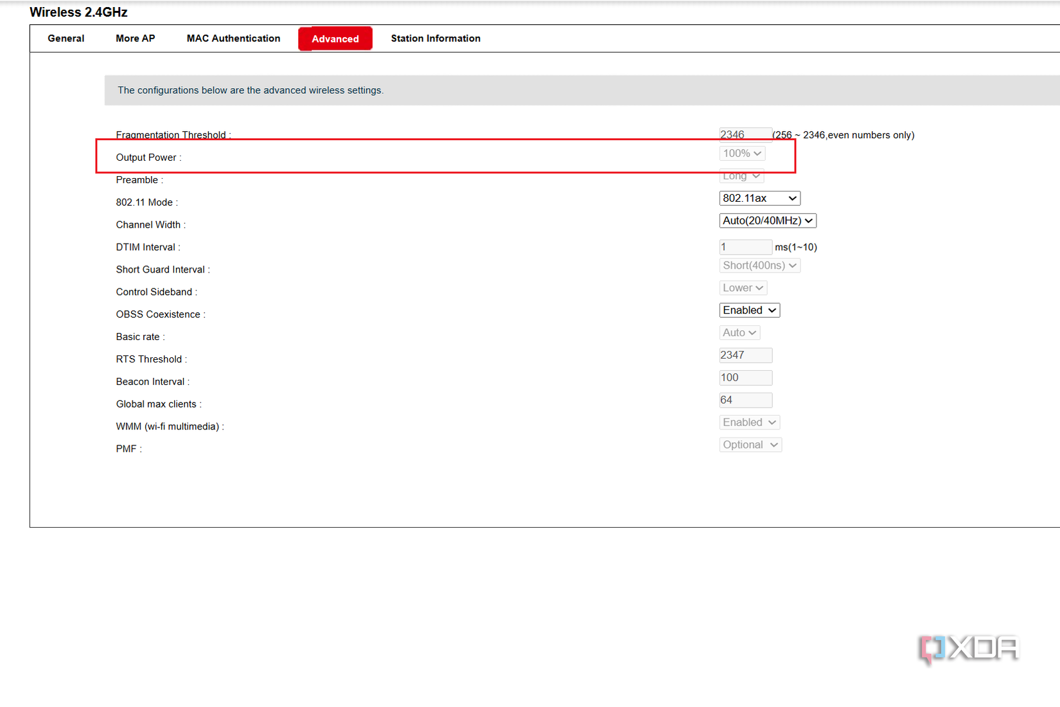1060x707 pixels.
Task: Click the Beacon Interval field showing 100
Action: [x=745, y=377]
